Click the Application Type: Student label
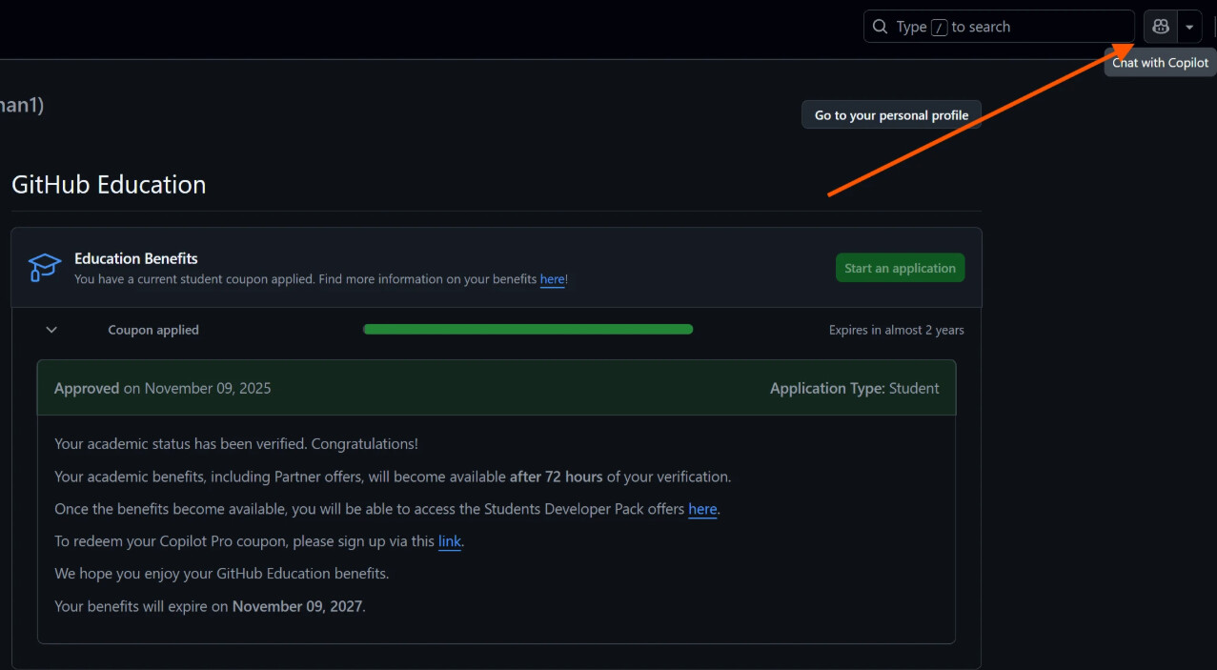This screenshot has height=670, width=1217. coord(853,388)
